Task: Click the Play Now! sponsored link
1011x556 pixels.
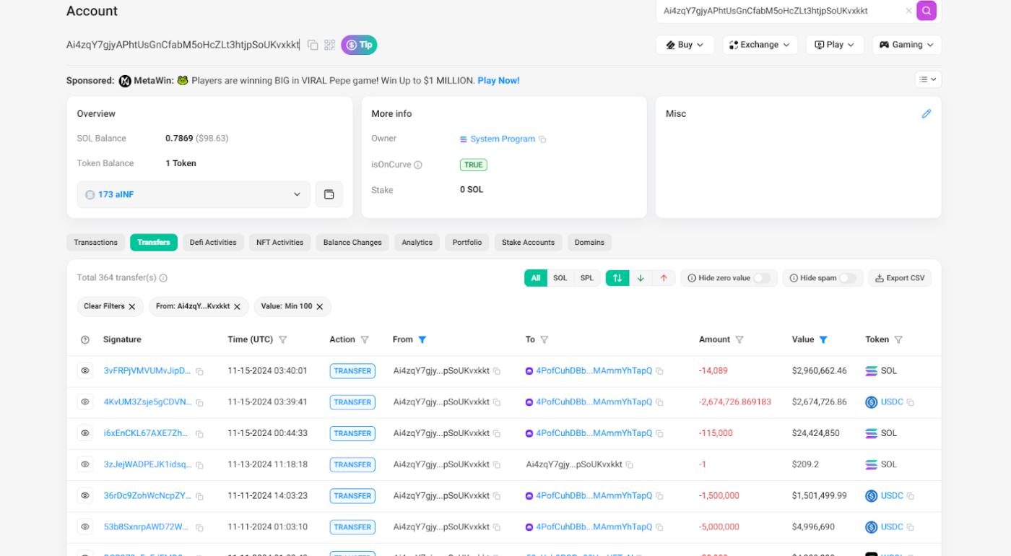Action: tap(498, 80)
